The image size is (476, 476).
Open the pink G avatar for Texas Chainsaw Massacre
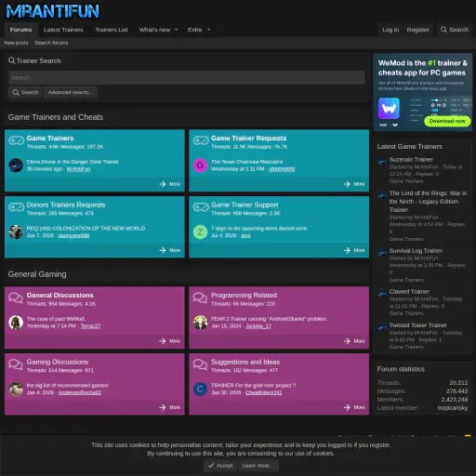200,165
